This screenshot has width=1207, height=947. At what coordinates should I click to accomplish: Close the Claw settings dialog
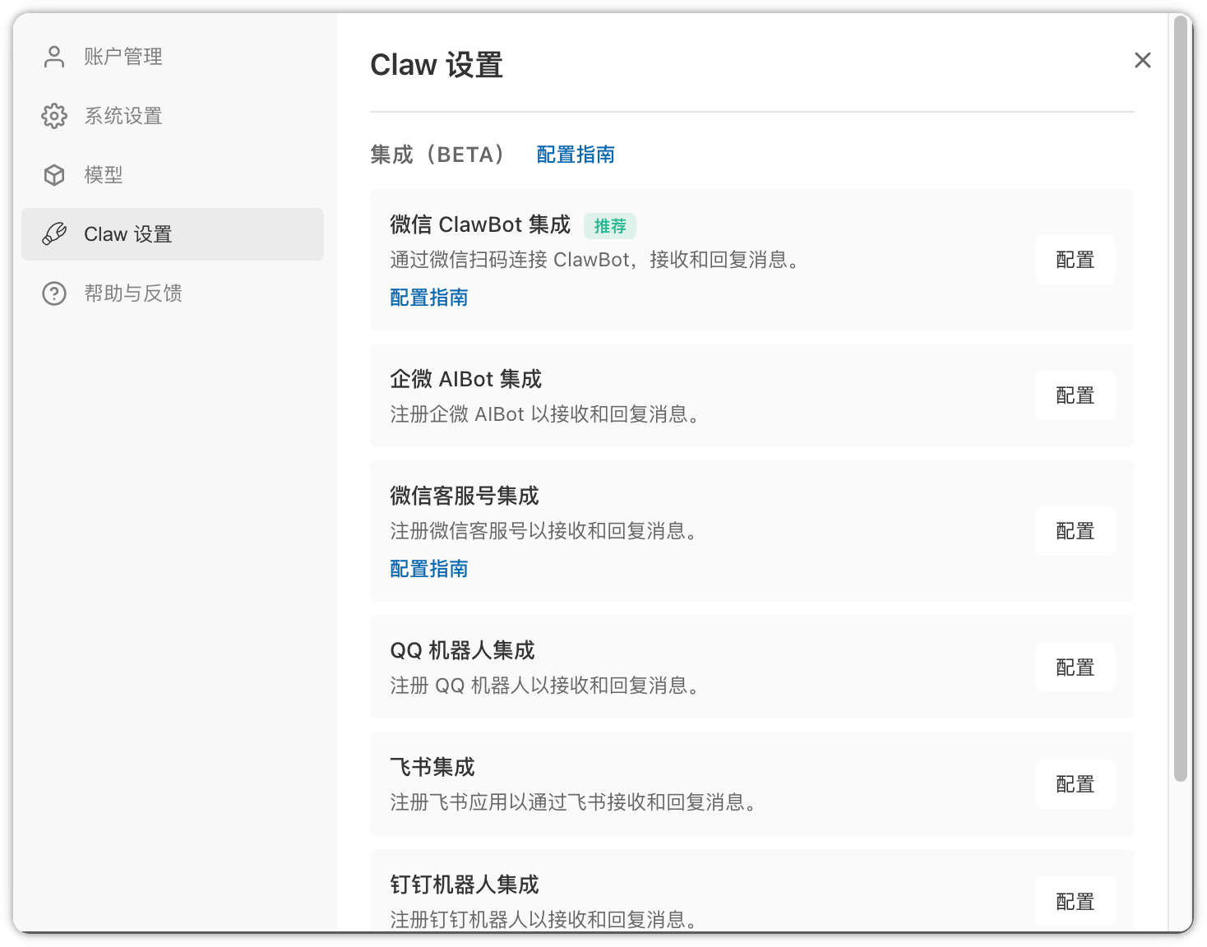[x=1142, y=60]
